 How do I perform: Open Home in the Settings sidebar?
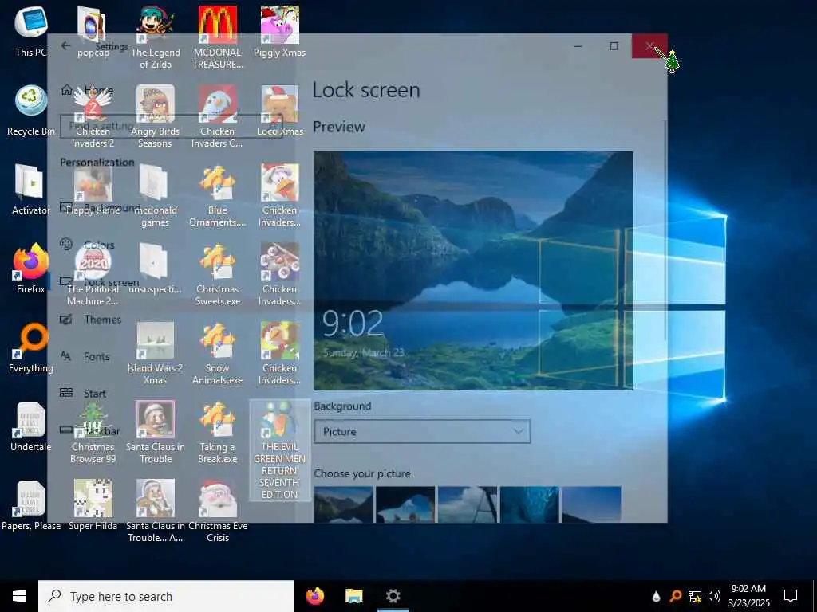point(88,90)
